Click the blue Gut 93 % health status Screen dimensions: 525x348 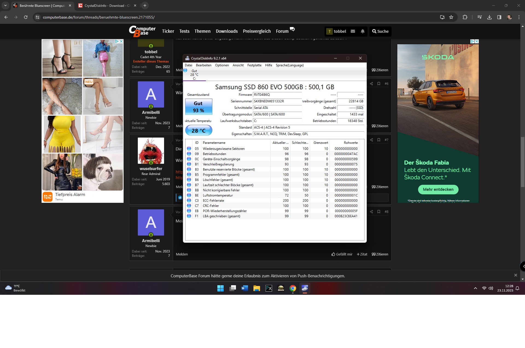point(199,107)
